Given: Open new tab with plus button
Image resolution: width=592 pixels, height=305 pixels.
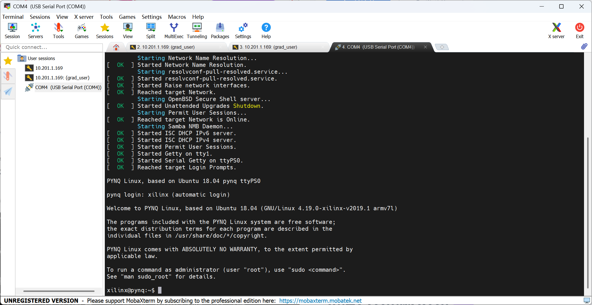Looking at the screenshot, I should tap(442, 47).
